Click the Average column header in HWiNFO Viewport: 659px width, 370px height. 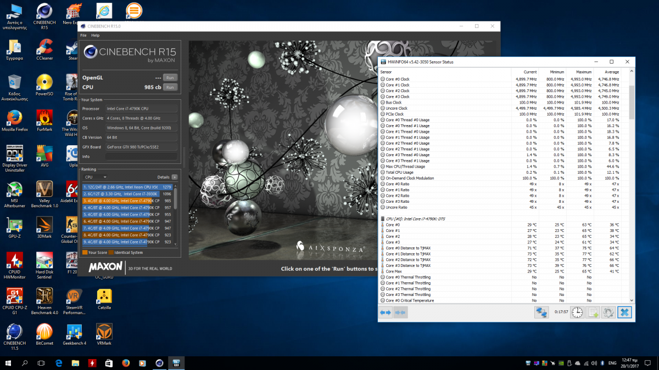[607, 72]
